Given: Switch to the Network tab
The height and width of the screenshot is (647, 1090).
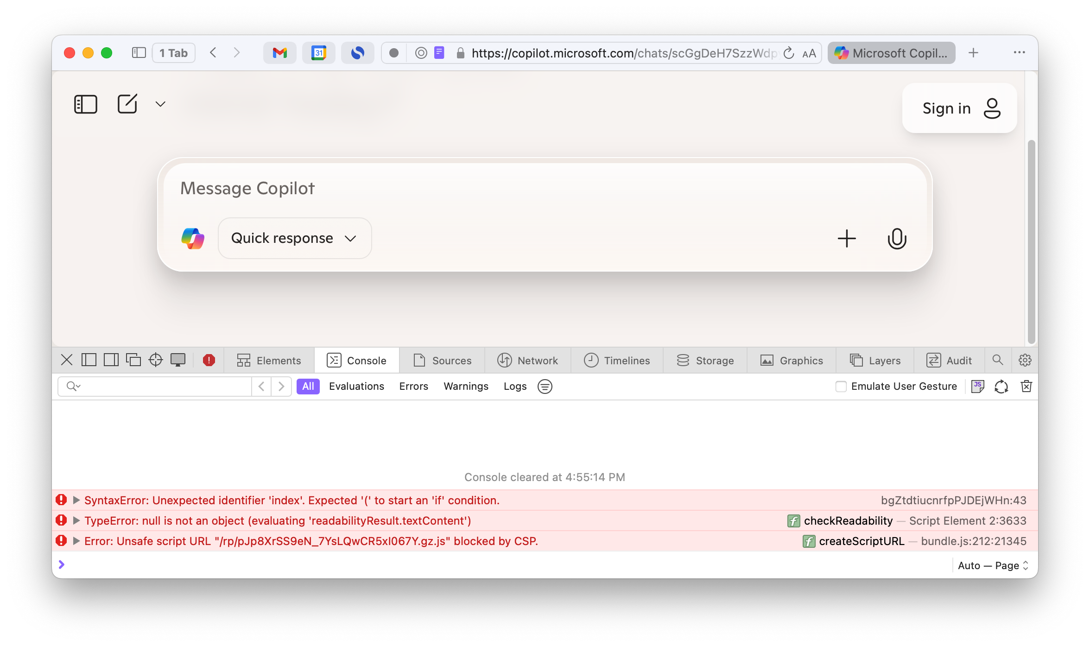Looking at the screenshot, I should (528, 360).
